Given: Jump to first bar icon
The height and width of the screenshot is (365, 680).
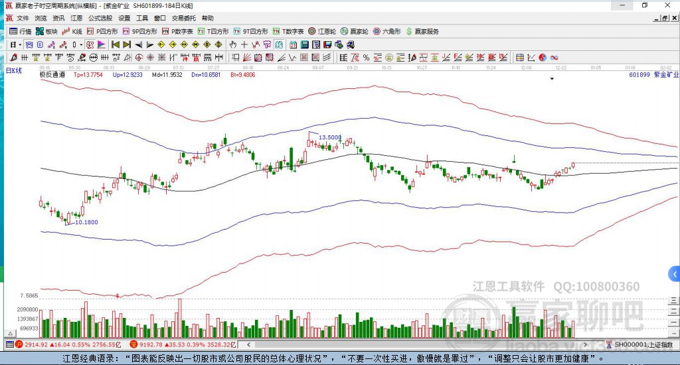Looking at the screenshot, I should [116, 44].
